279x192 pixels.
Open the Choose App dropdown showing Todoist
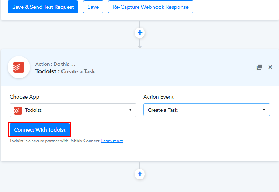coord(73,110)
